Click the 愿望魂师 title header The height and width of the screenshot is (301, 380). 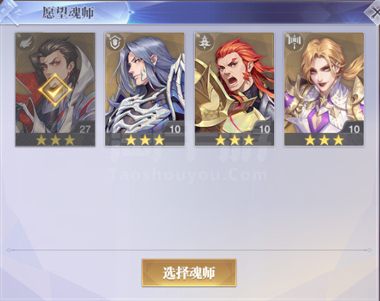click(x=68, y=13)
